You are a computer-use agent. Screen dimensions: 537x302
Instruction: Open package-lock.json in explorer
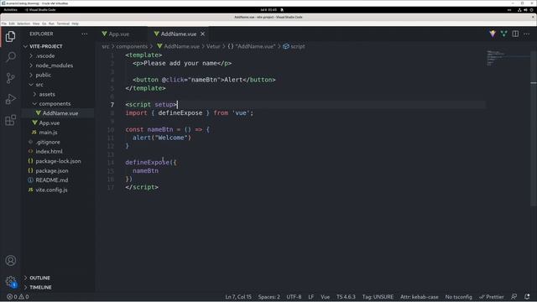(58, 161)
